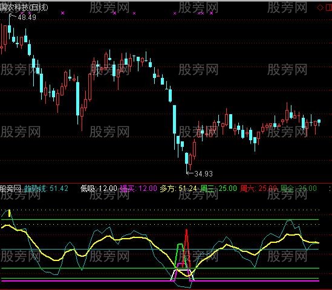Click the red square icon beside the diamond

coord(329,8)
